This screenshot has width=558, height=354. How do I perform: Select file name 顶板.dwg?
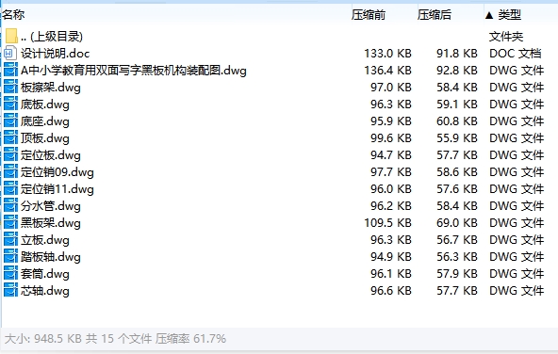tap(45, 138)
